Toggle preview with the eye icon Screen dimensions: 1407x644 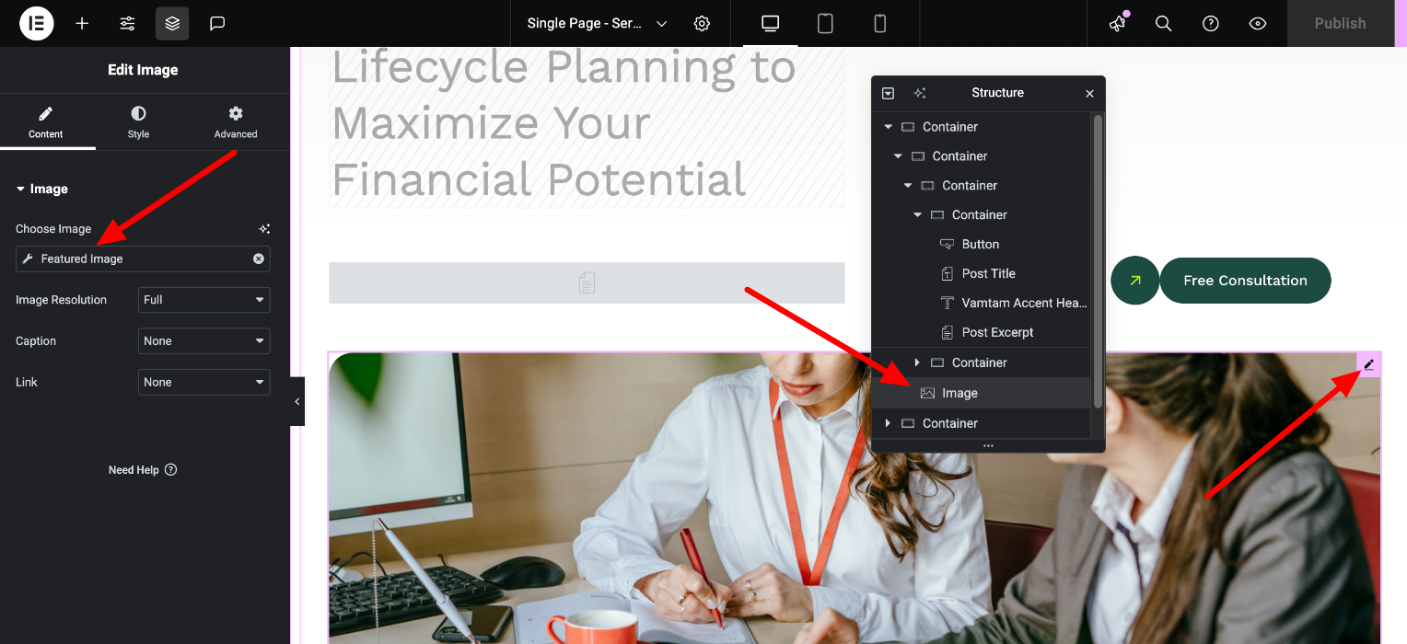point(1258,23)
